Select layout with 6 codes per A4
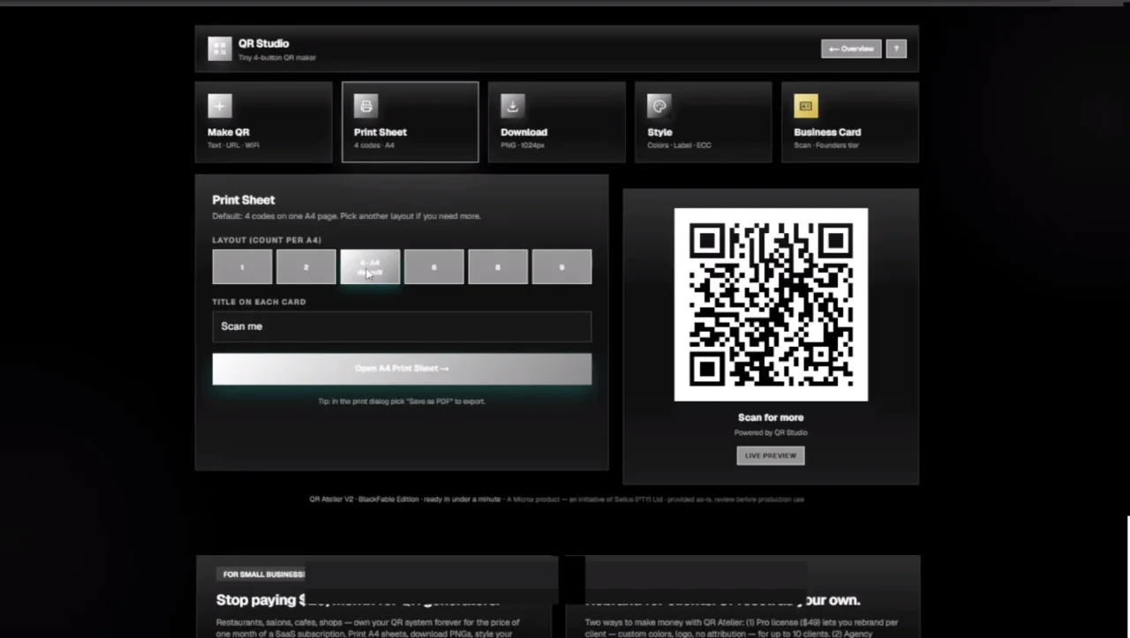 (433, 266)
